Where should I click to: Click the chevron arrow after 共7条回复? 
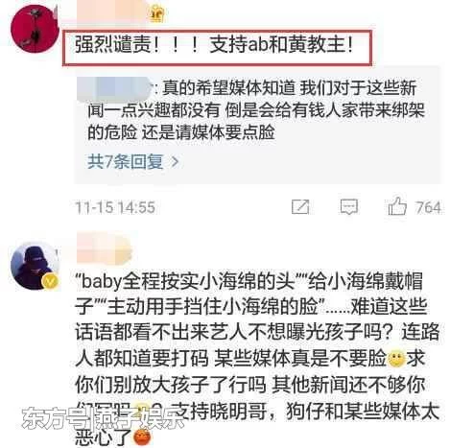pyautogui.click(x=175, y=162)
